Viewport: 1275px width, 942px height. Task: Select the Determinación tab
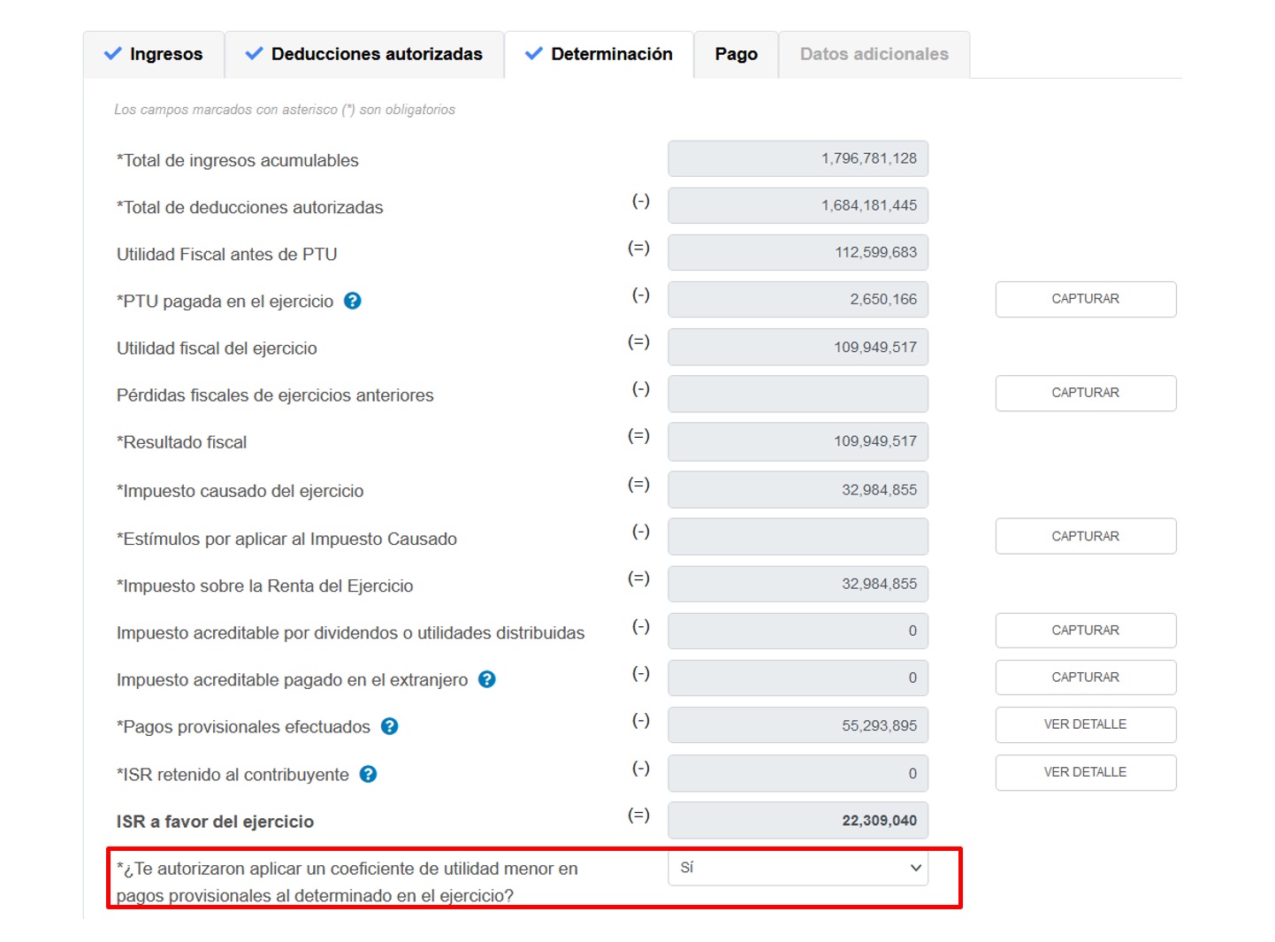(x=599, y=54)
